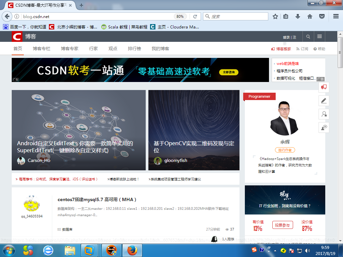Screen dimensions: 343x257
Task: Open File Explorer folder on taskbar
Action: pyautogui.click(x=70, y=250)
